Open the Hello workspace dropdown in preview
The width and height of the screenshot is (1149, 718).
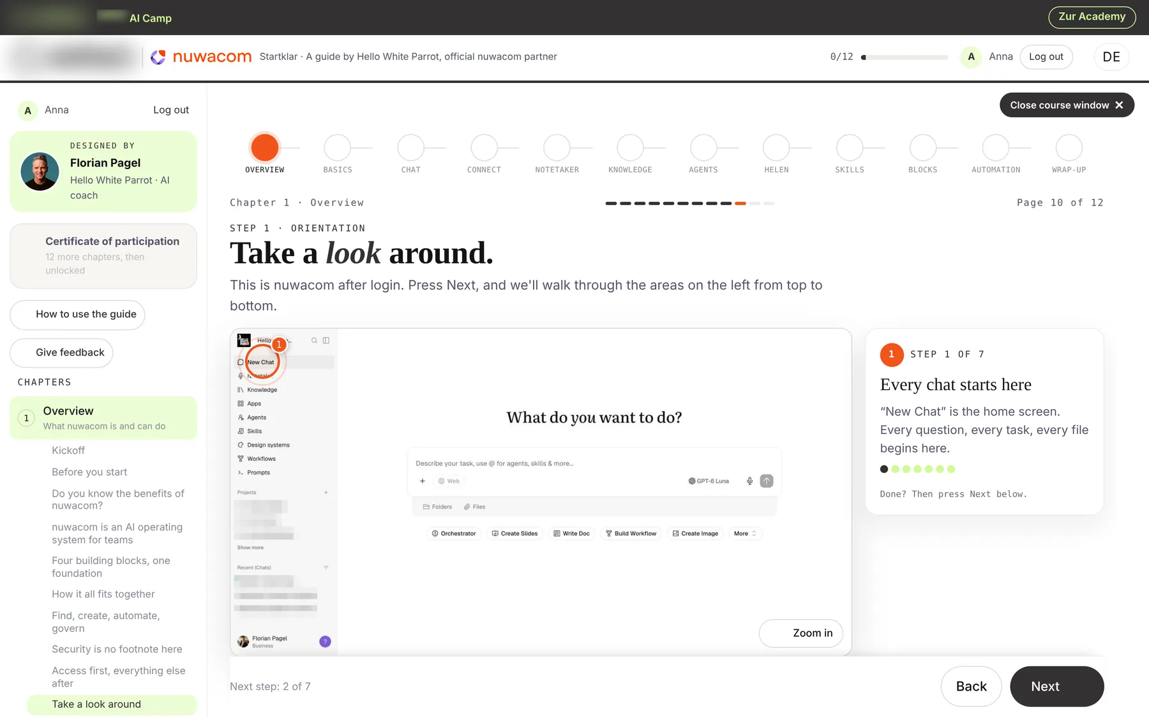coord(273,341)
